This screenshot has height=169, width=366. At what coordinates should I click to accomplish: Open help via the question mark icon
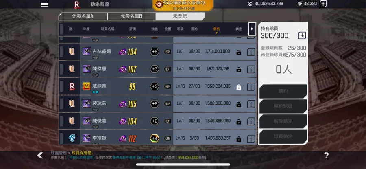tap(326, 156)
